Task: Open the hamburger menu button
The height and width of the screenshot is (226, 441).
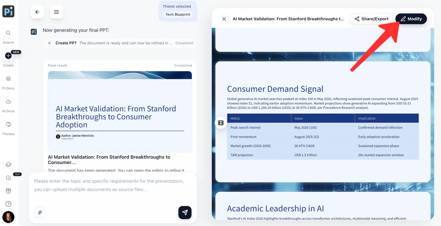Action: 56,12
